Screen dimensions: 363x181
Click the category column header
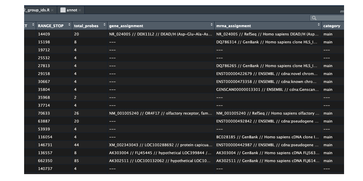[x=331, y=26]
